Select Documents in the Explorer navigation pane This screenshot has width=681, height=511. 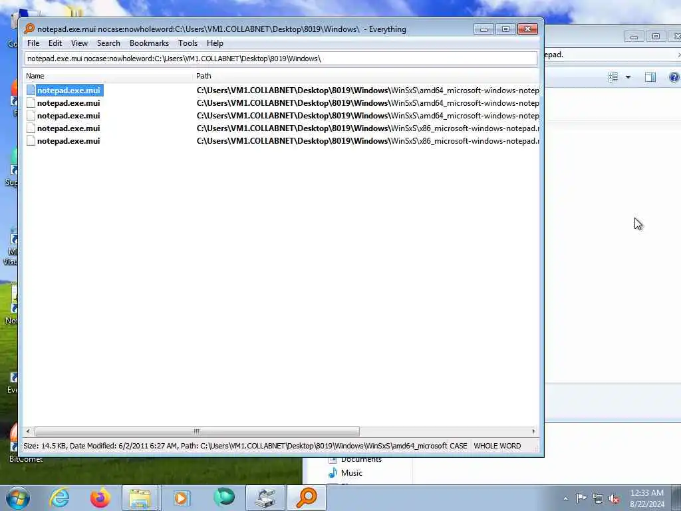(x=355, y=459)
